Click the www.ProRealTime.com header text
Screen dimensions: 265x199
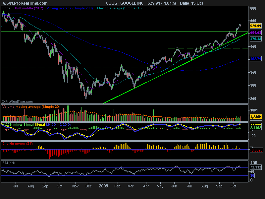[x=26, y=3]
